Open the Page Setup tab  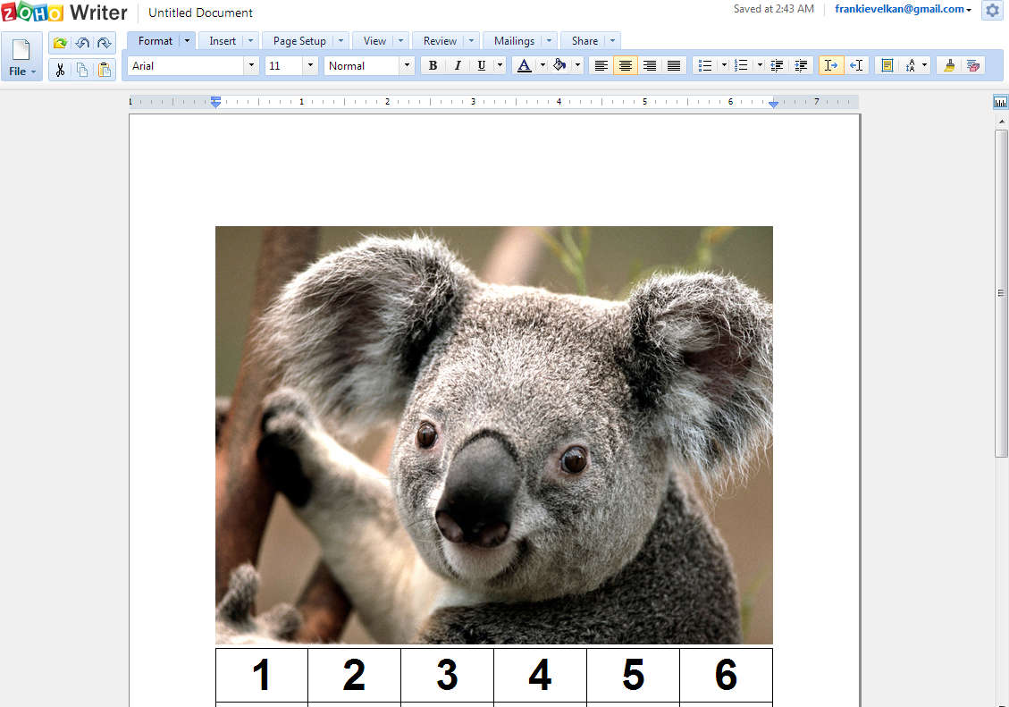coord(299,40)
